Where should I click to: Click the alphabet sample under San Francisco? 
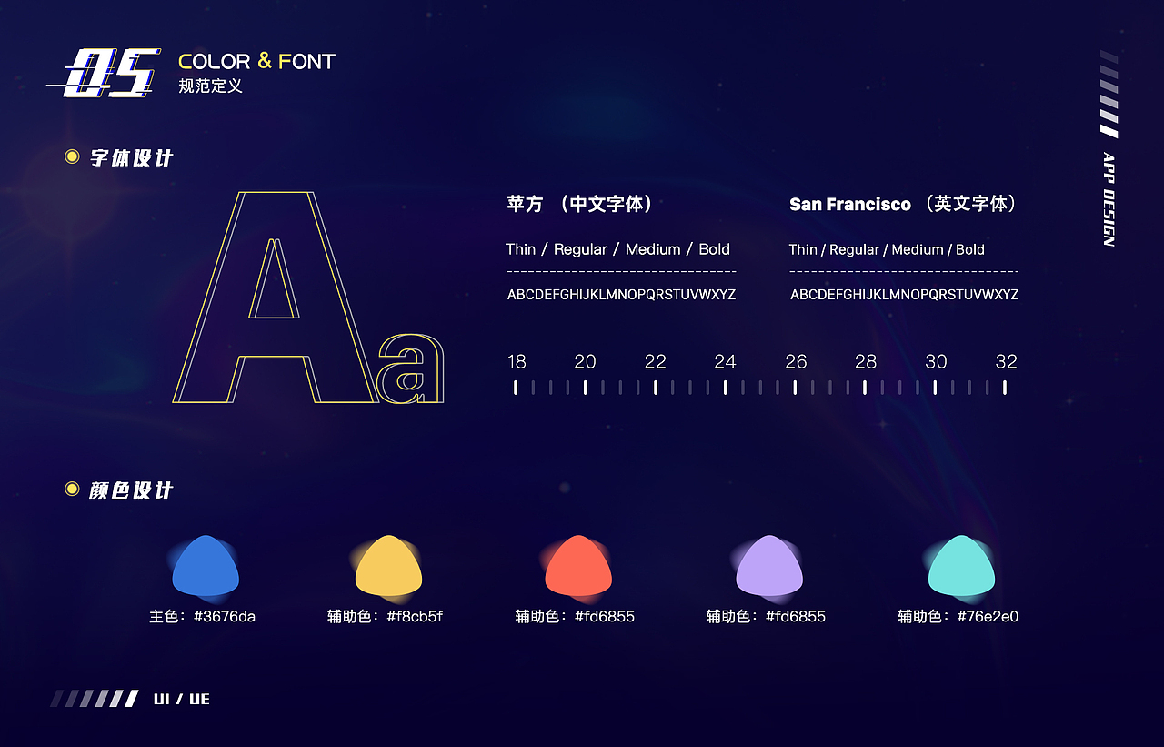click(x=904, y=295)
